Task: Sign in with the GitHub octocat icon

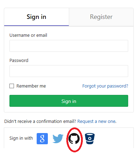Action: 74,139
